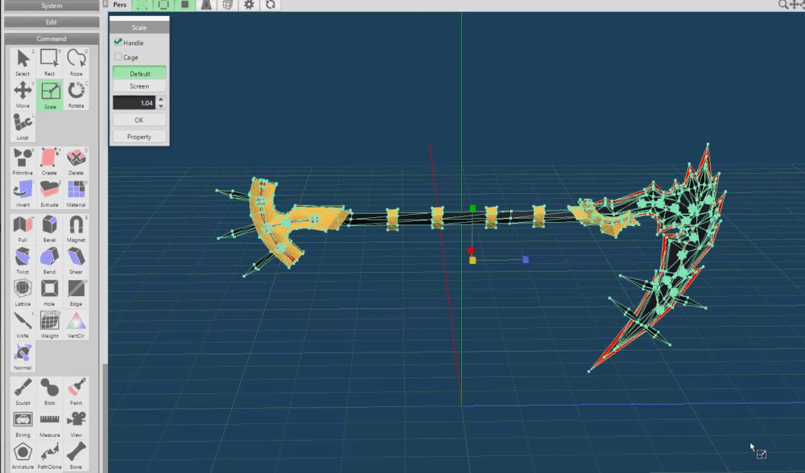Click the scale value field showing 1.04
The image size is (805, 473).
pos(134,103)
